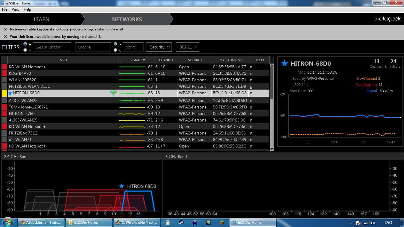Click the taskbar icon between controller and Minecraft
Viewport: 404px width, 227px height.
click(208, 223)
